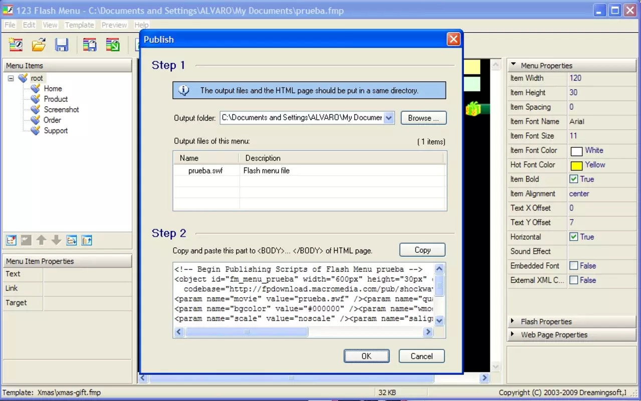This screenshot has height=401, width=641.
Task: Click the Add menu item icon below tree
Action: (x=11, y=241)
